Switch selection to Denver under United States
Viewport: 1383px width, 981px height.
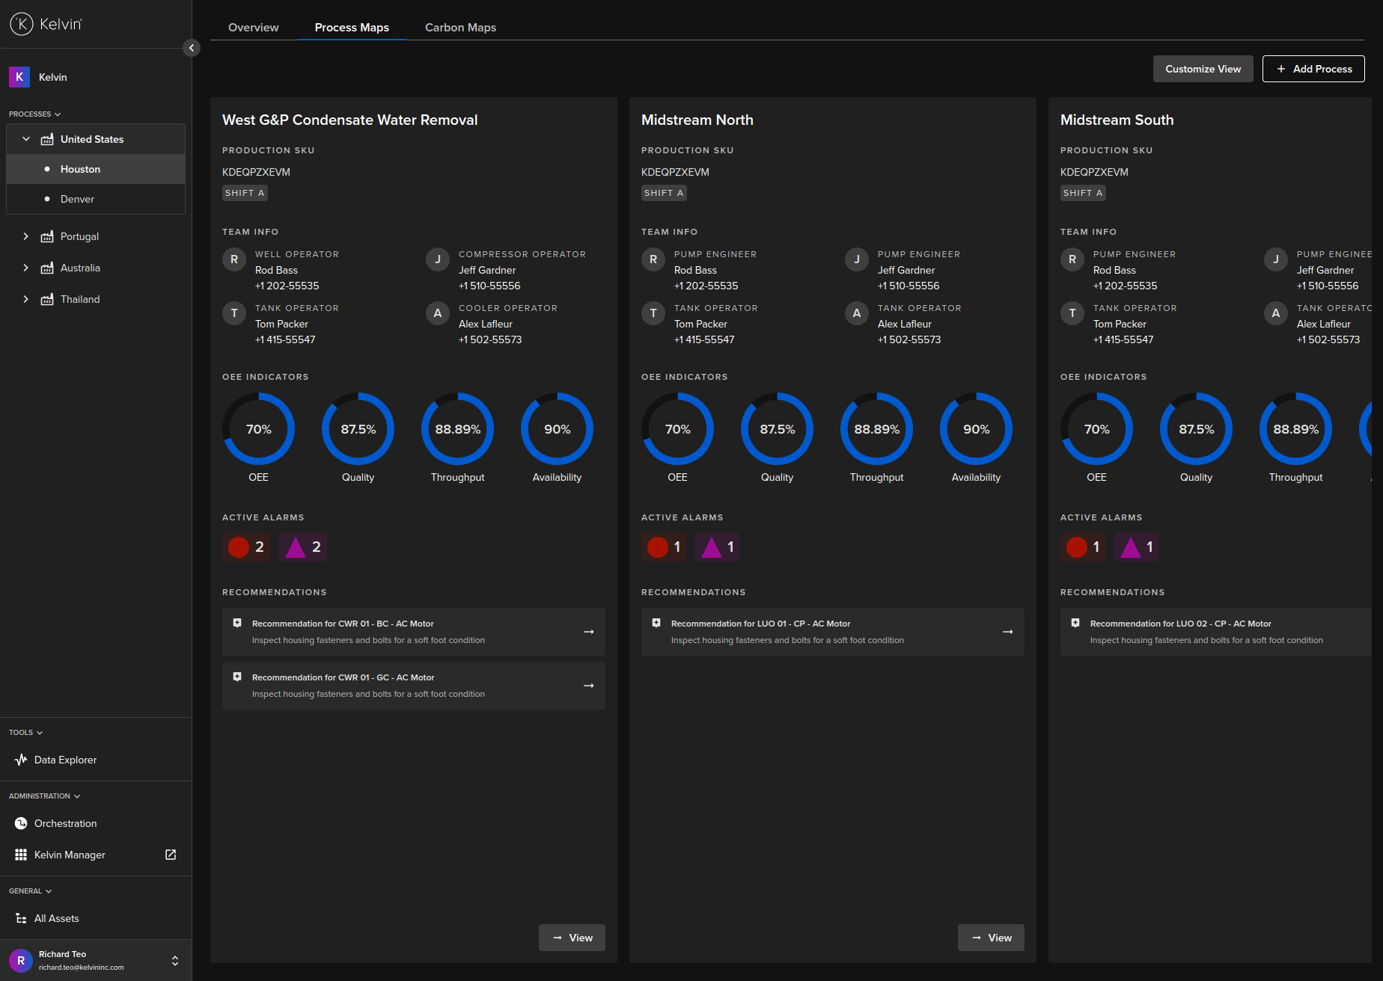click(76, 199)
